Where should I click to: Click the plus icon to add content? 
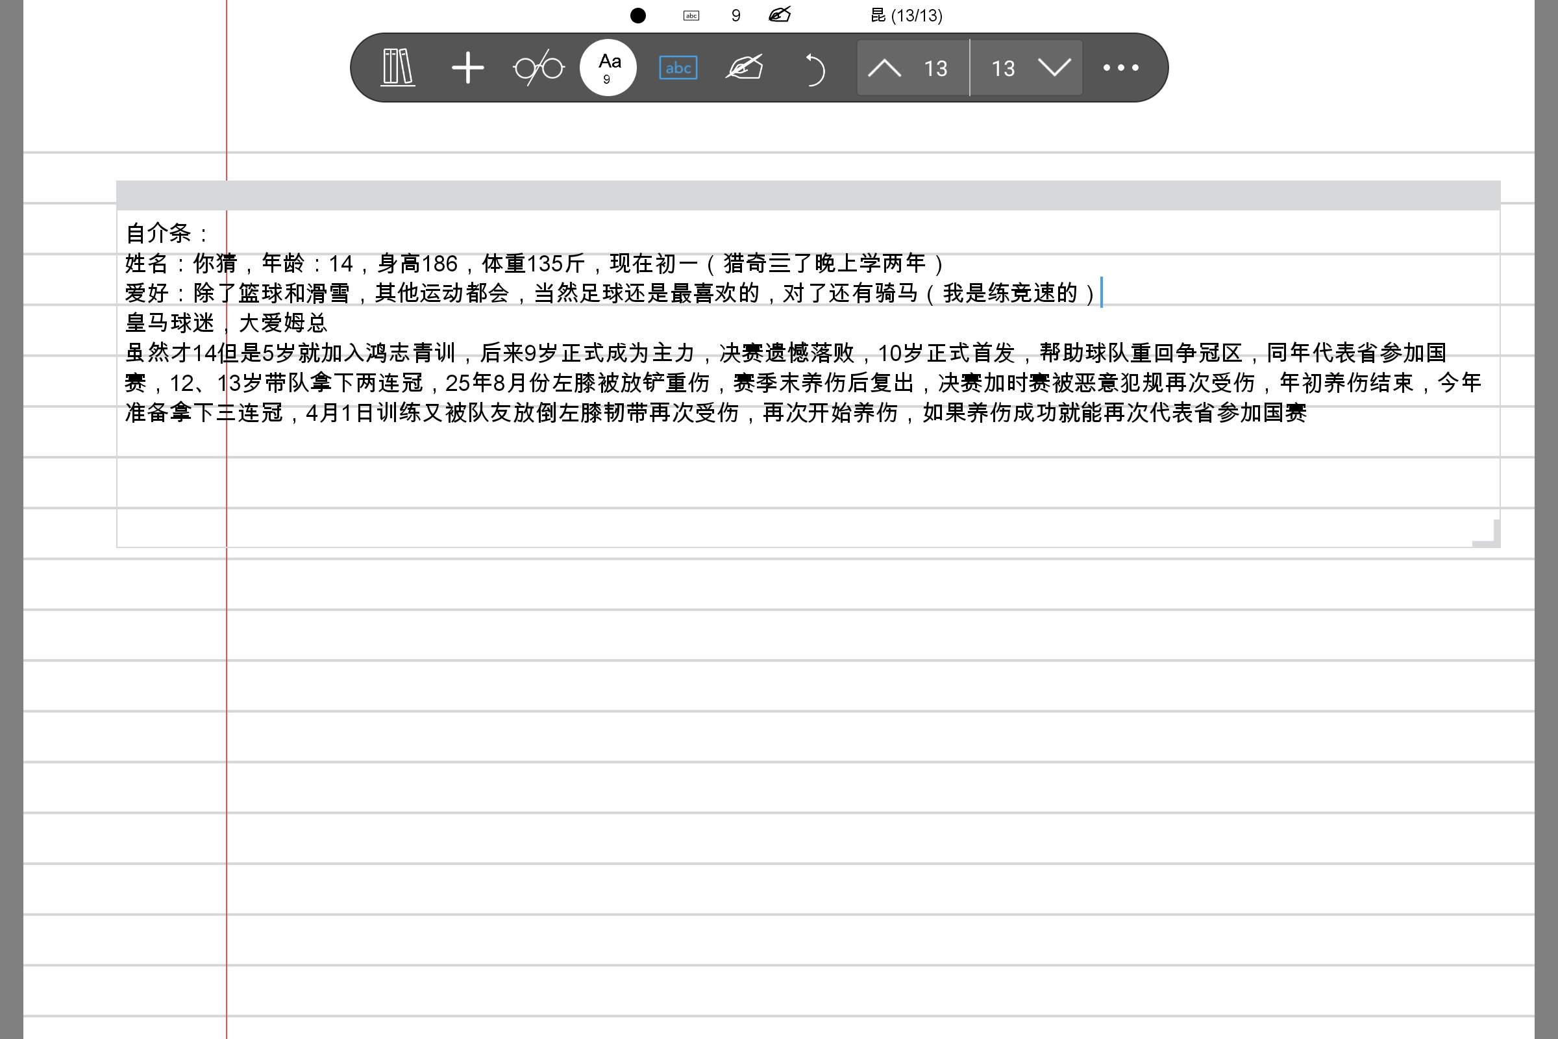pos(467,67)
